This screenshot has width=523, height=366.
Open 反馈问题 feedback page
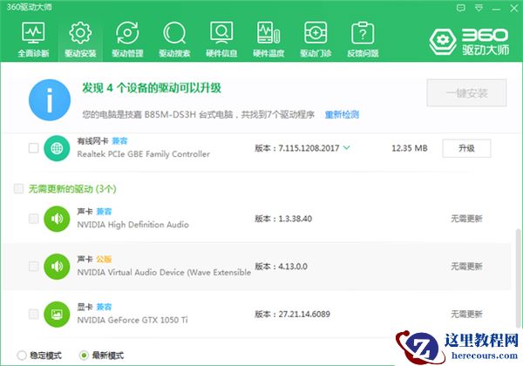click(x=363, y=39)
